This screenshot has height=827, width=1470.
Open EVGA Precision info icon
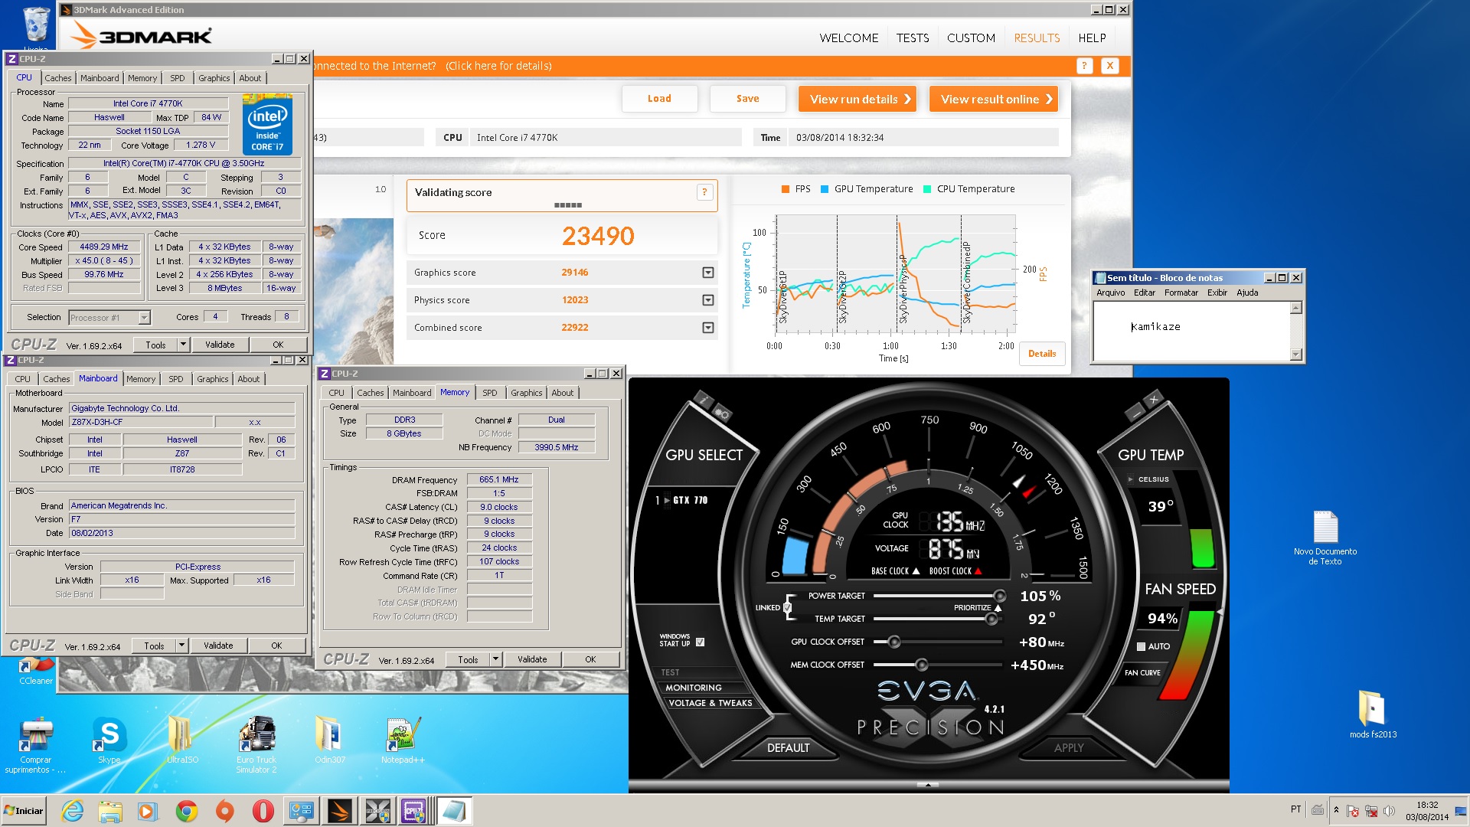point(702,399)
